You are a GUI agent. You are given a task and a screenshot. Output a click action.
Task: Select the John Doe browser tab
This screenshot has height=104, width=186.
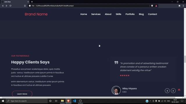(x=15, y=2)
